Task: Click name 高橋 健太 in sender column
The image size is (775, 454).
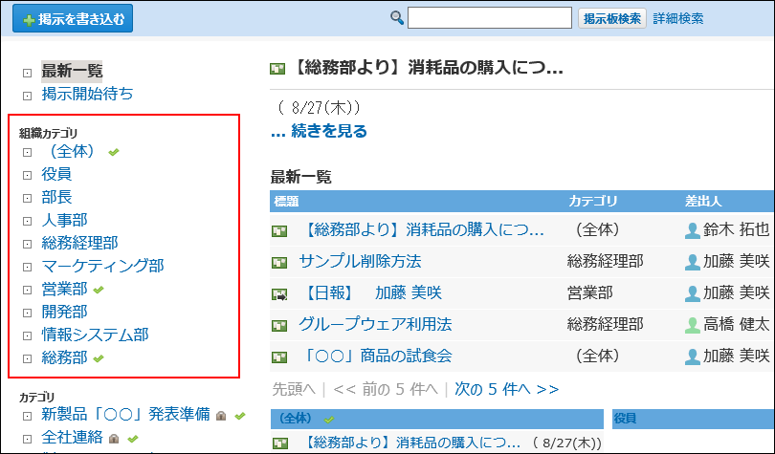Action: click(737, 324)
